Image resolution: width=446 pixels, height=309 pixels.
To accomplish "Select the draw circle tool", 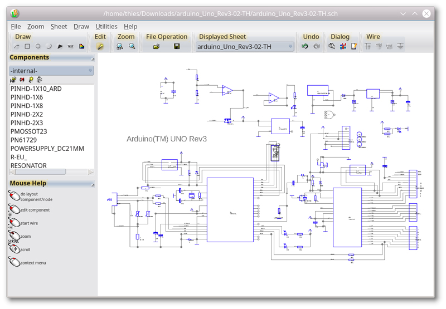I will click(x=38, y=46).
